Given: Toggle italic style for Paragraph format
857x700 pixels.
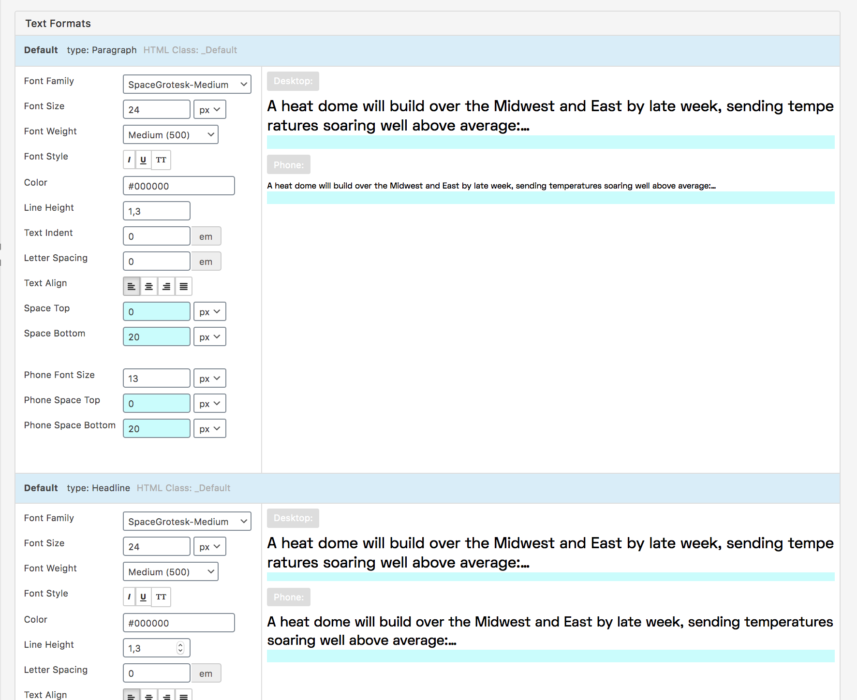Looking at the screenshot, I should pyautogui.click(x=129, y=160).
